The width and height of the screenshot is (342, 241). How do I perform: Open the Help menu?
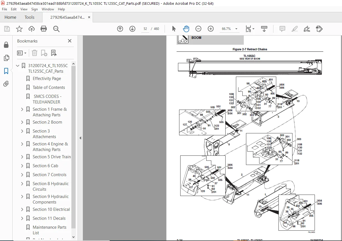pos(61,9)
